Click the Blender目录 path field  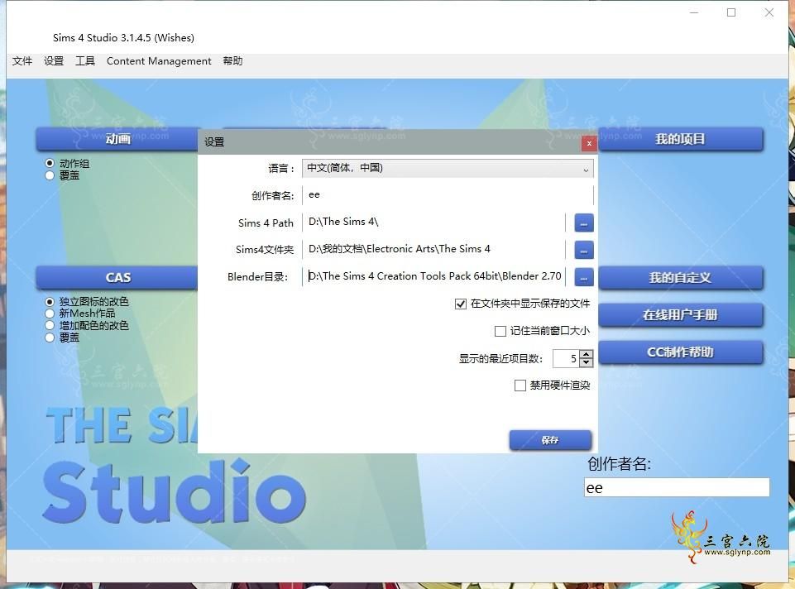coord(434,277)
